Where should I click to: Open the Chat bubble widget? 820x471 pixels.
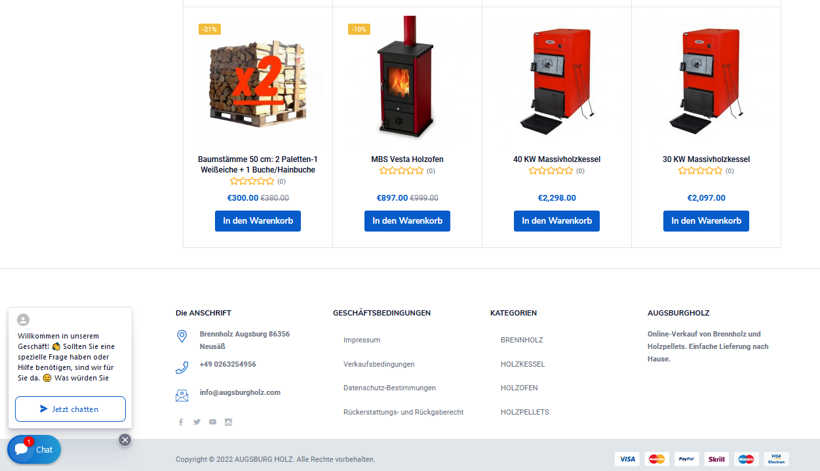pyautogui.click(x=34, y=449)
